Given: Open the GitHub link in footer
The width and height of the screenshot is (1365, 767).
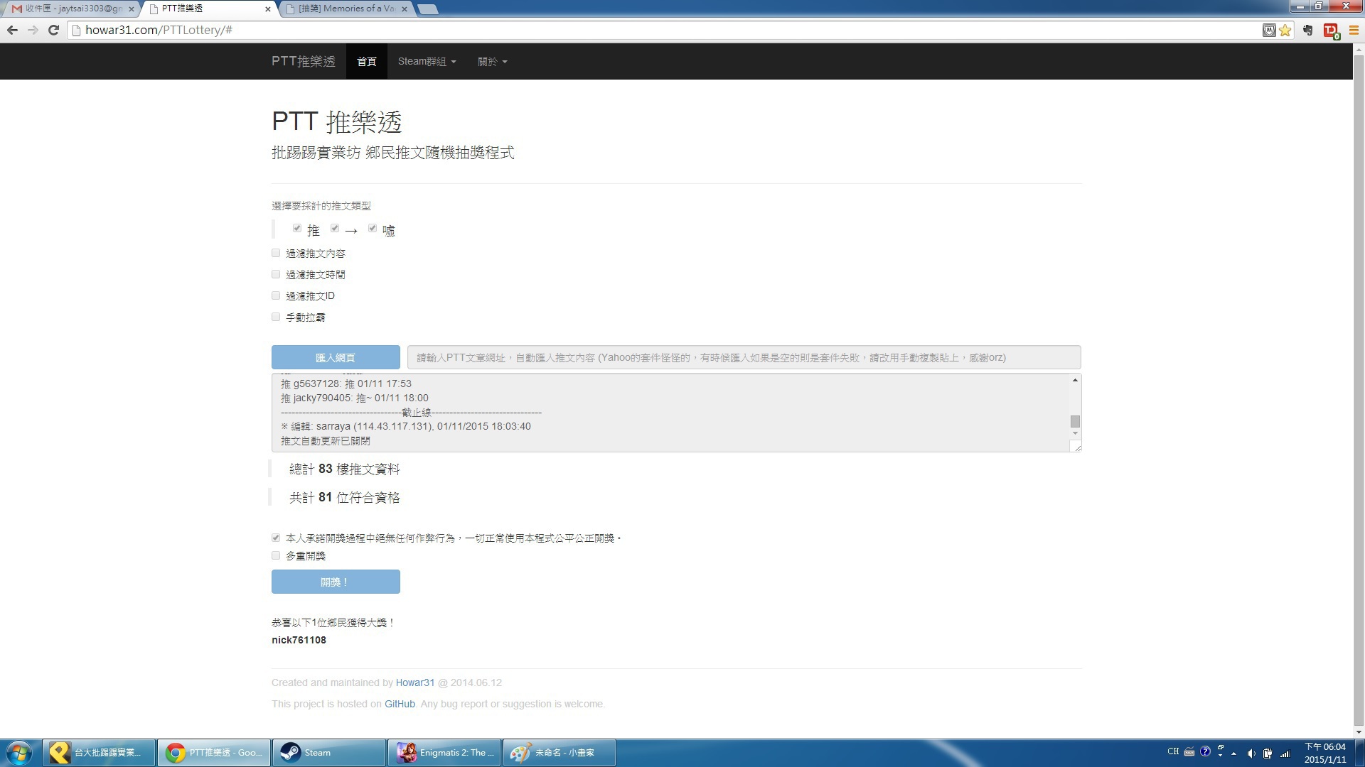Looking at the screenshot, I should [400, 704].
